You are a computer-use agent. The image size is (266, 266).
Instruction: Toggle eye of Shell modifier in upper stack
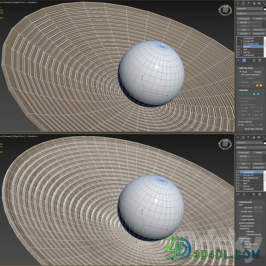238,49
